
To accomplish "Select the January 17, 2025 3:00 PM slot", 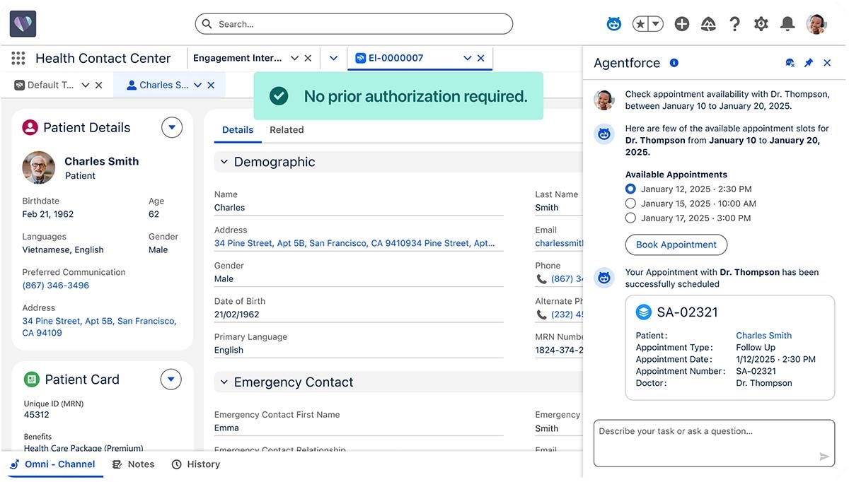I will 630,218.
